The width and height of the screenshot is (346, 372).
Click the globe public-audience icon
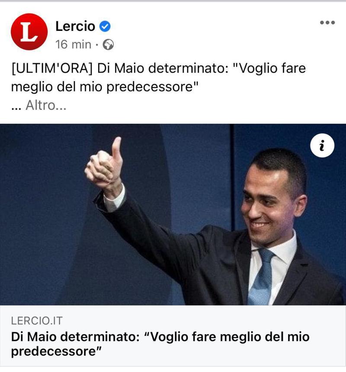[x=108, y=45]
